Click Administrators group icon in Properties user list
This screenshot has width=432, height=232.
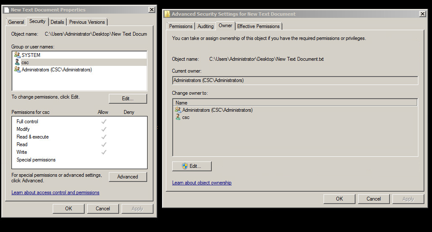pyautogui.click(x=17, y=70)
